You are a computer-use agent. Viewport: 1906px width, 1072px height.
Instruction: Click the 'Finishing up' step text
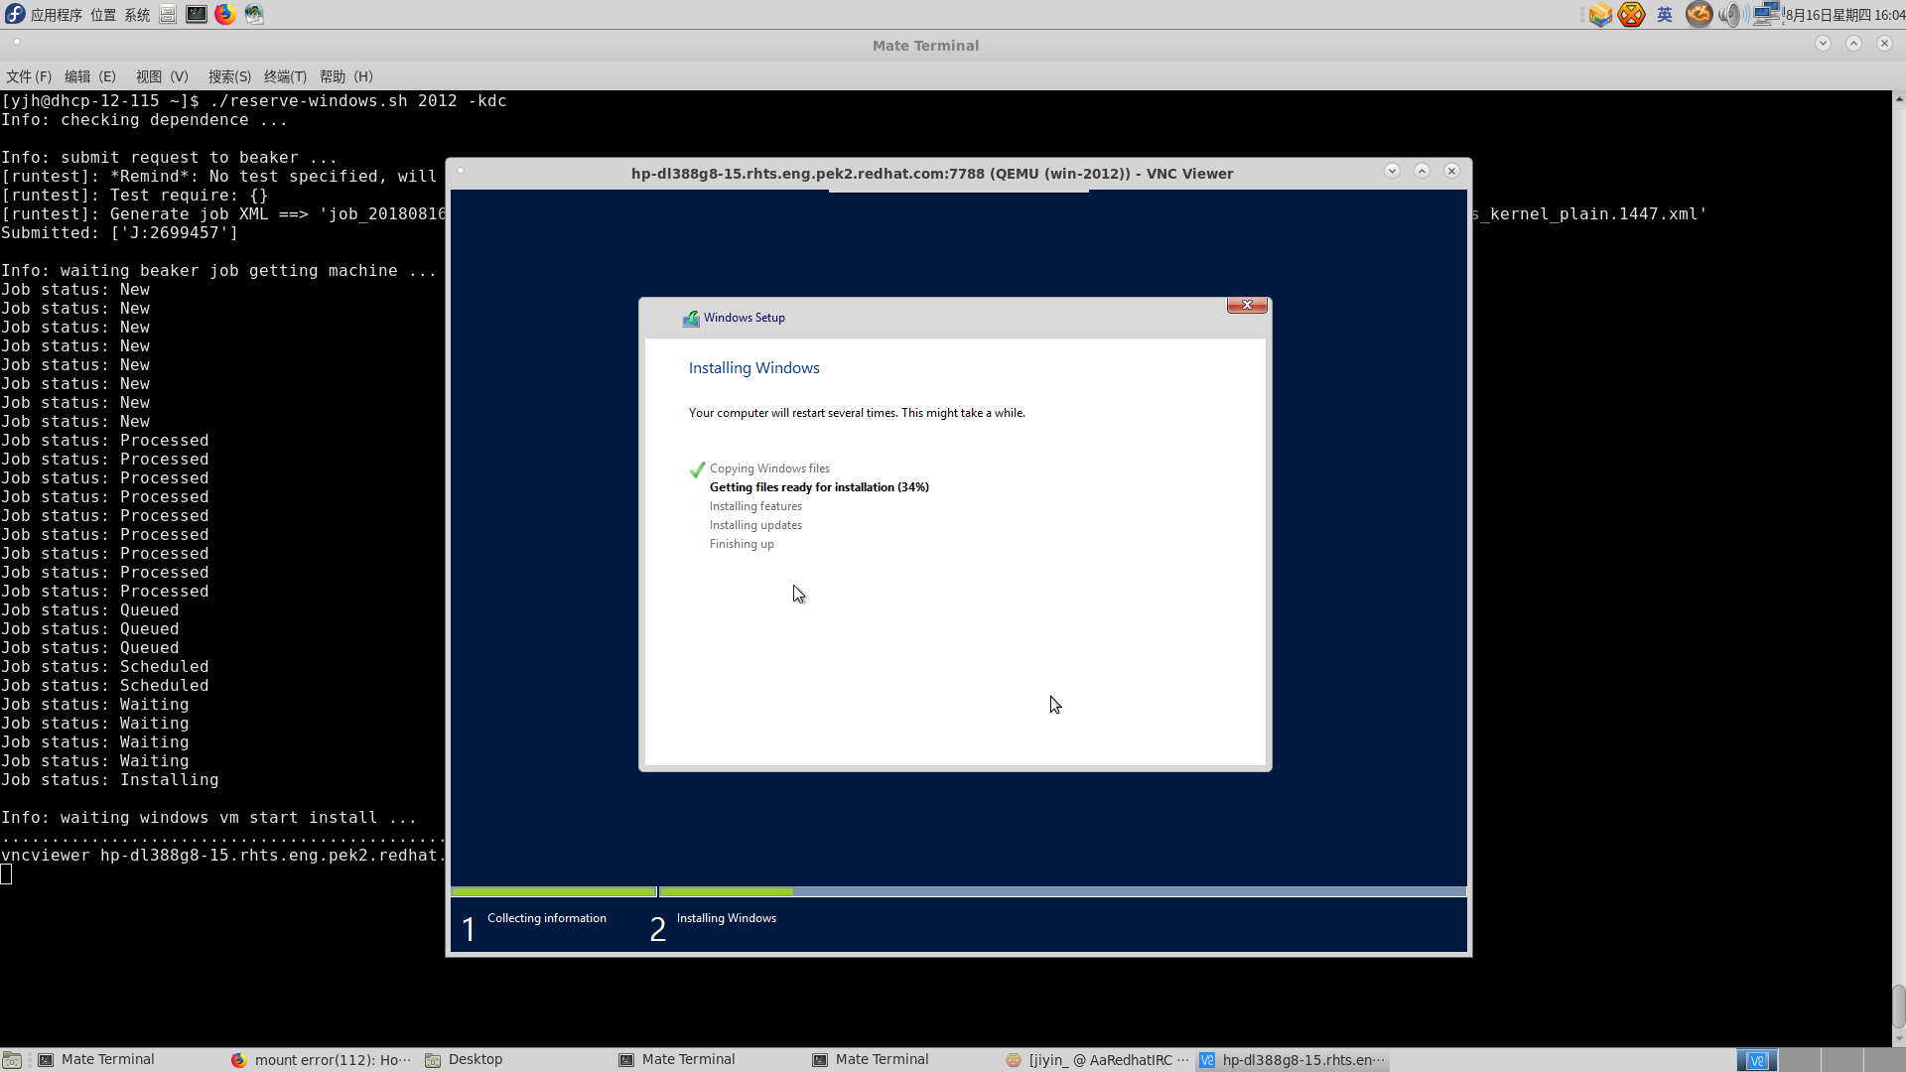[x=742, y=544]
